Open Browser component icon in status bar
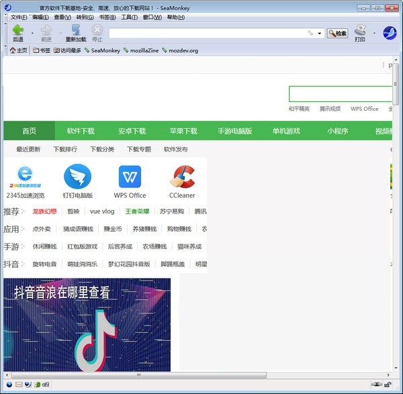Viewport: 403px width, 394px height. (x=9, y=385)
